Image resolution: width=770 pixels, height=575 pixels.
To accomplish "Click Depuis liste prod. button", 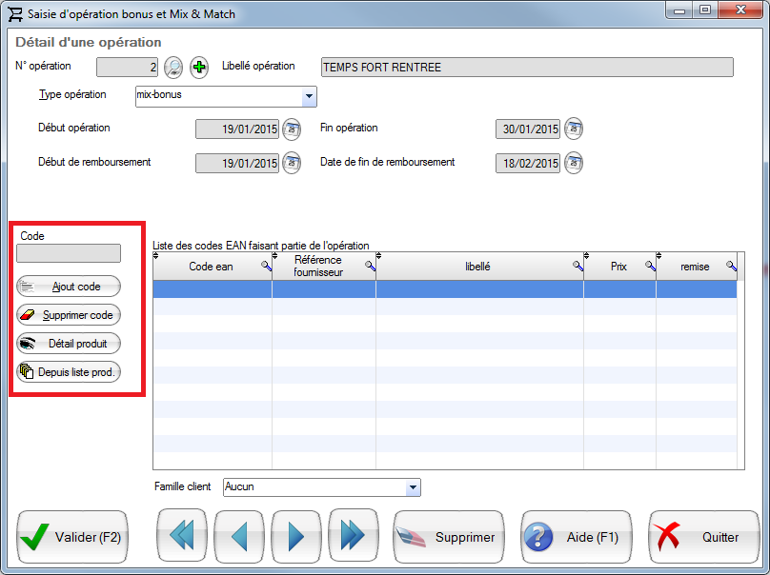I will [x=69, y=372].
